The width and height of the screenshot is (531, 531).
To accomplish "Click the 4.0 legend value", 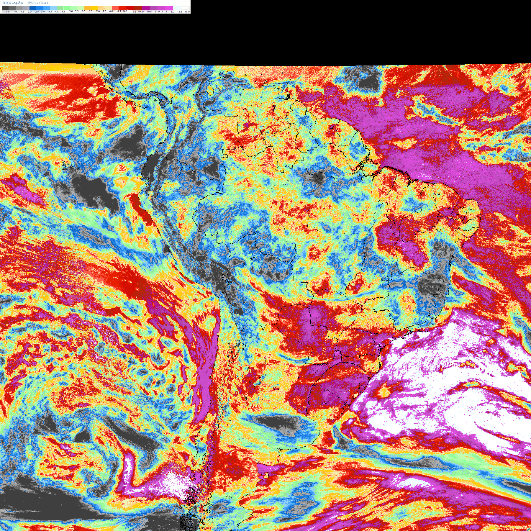I will [57, 12].
